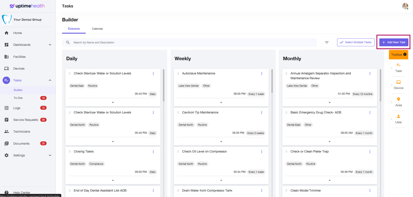Click the Monthly column scrollbar
The image size is (413, 197).
381,85
